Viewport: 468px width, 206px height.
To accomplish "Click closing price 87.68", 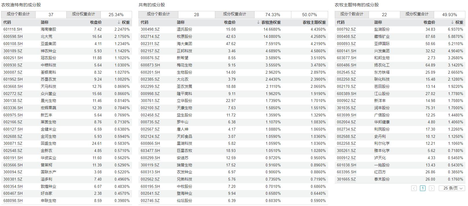I will (x=430, y=37).
